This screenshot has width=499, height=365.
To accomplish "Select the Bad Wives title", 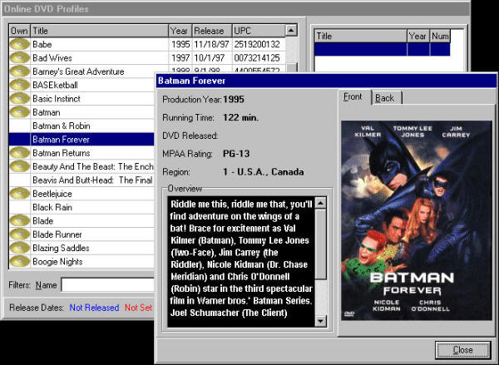I will coord(52,58).
